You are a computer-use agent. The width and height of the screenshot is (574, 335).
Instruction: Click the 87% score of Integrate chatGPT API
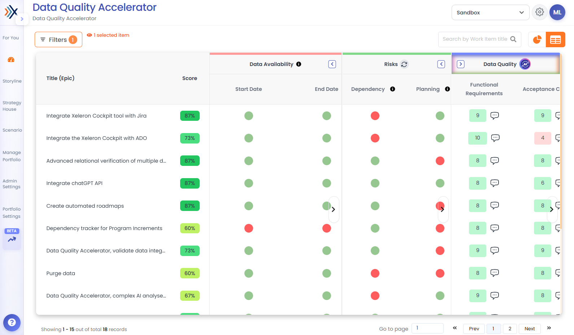[x=190, y=183]
